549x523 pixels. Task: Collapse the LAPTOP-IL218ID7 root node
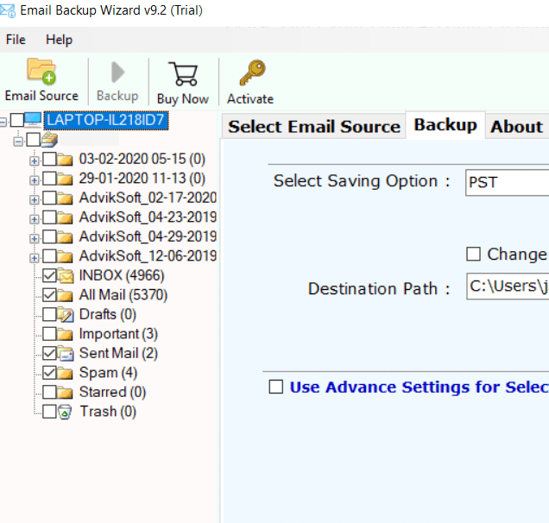pyautogui.click(x=3, y=123)
